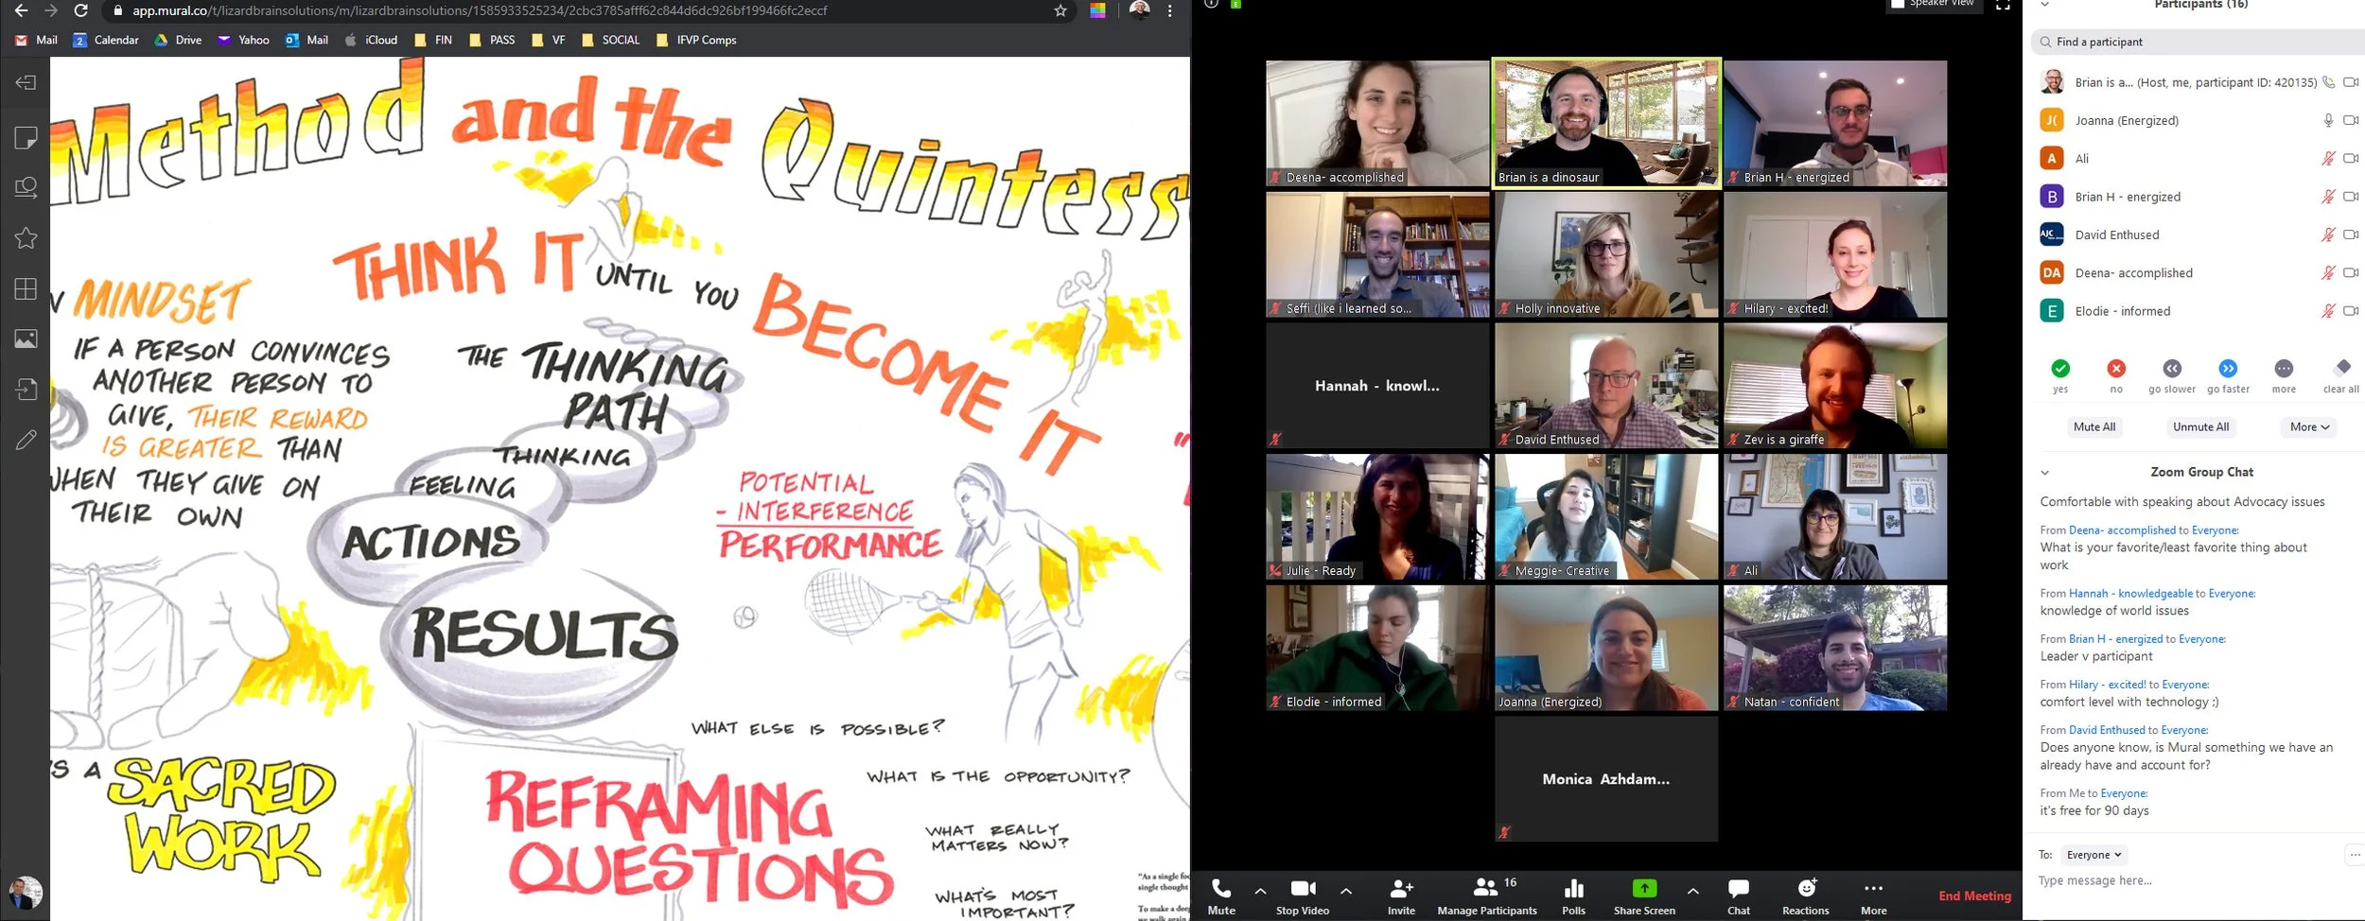Toggle Ali's video camera in participants list
The image size is (2365, 921).
(2351, 158)
